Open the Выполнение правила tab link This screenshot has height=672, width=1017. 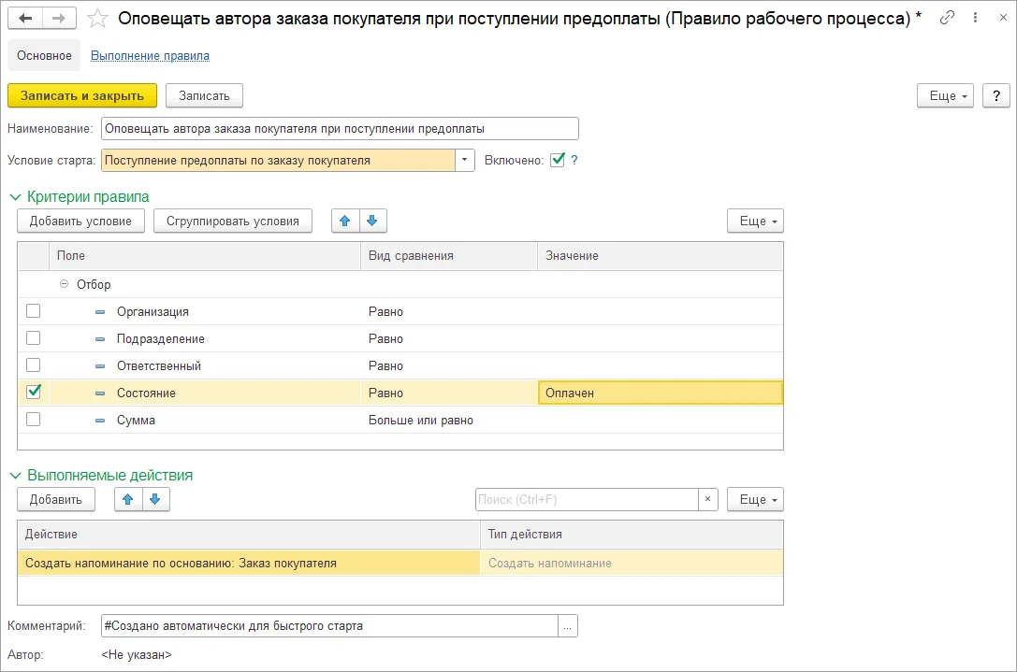pos(150,56)
